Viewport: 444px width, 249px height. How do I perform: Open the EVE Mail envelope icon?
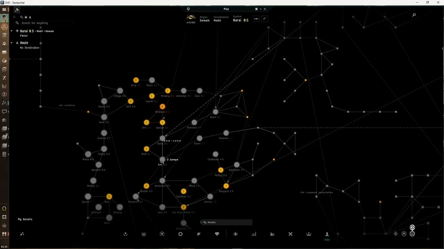click(x=4, y=52)
